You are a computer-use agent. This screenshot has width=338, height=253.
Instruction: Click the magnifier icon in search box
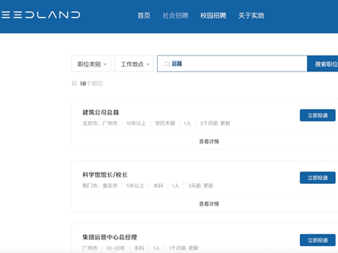coord(167,64)
